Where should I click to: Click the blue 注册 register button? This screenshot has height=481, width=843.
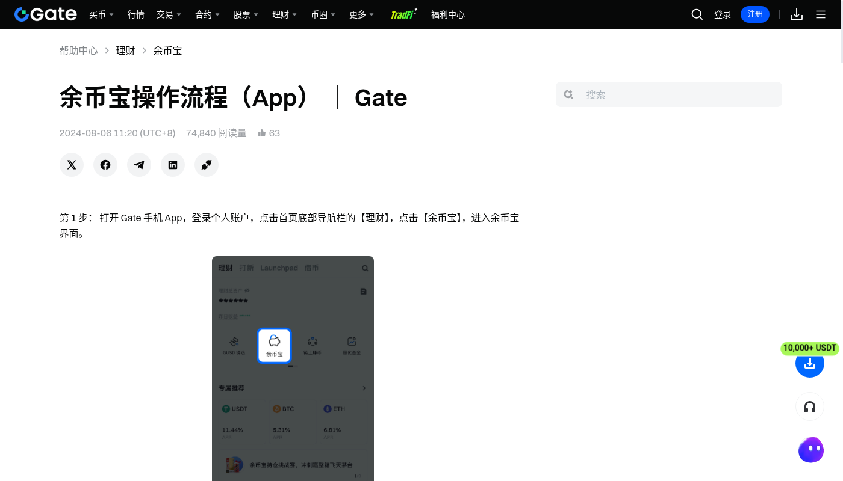coord(755,14)
